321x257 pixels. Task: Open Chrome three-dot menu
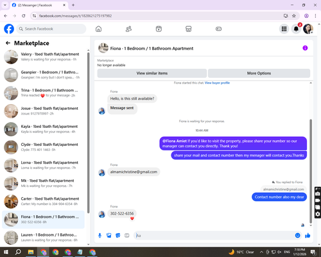(x=315, y=16)
